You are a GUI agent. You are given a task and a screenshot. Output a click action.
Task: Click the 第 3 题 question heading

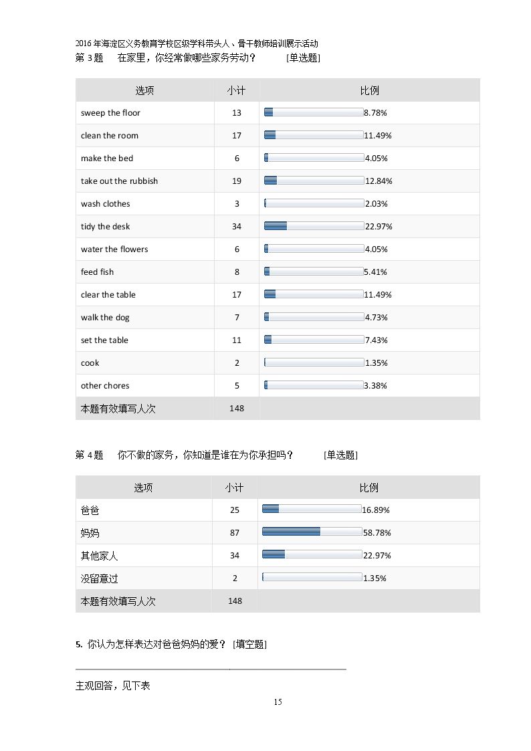click(x=89, y=58)
